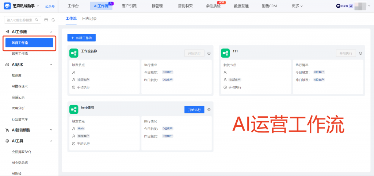Open the more options circle on 工作流名称 card
Screen dimensions: 374x176
209,53
